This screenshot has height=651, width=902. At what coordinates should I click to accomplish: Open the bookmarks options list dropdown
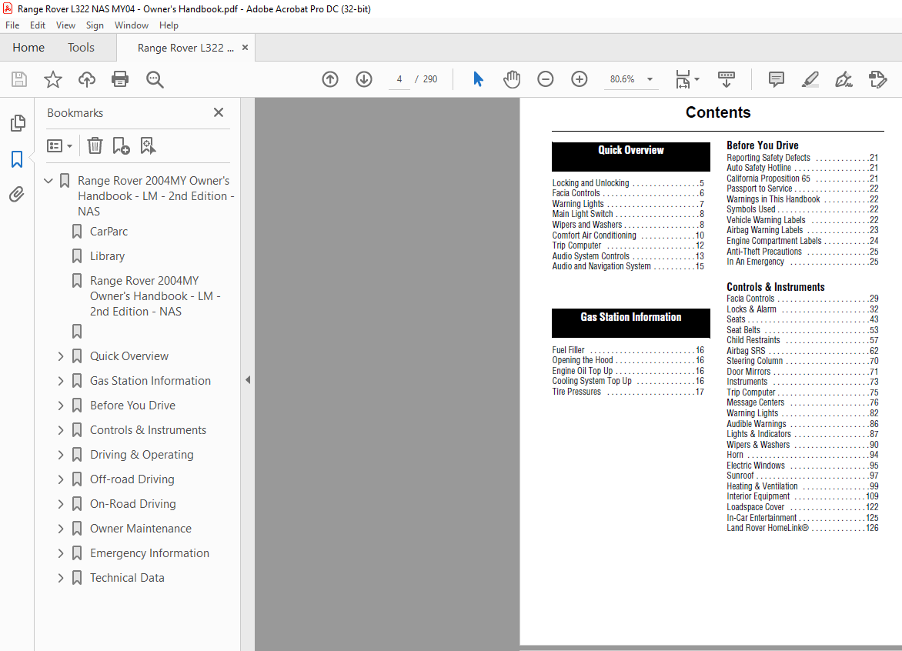(x=59, y=145)
